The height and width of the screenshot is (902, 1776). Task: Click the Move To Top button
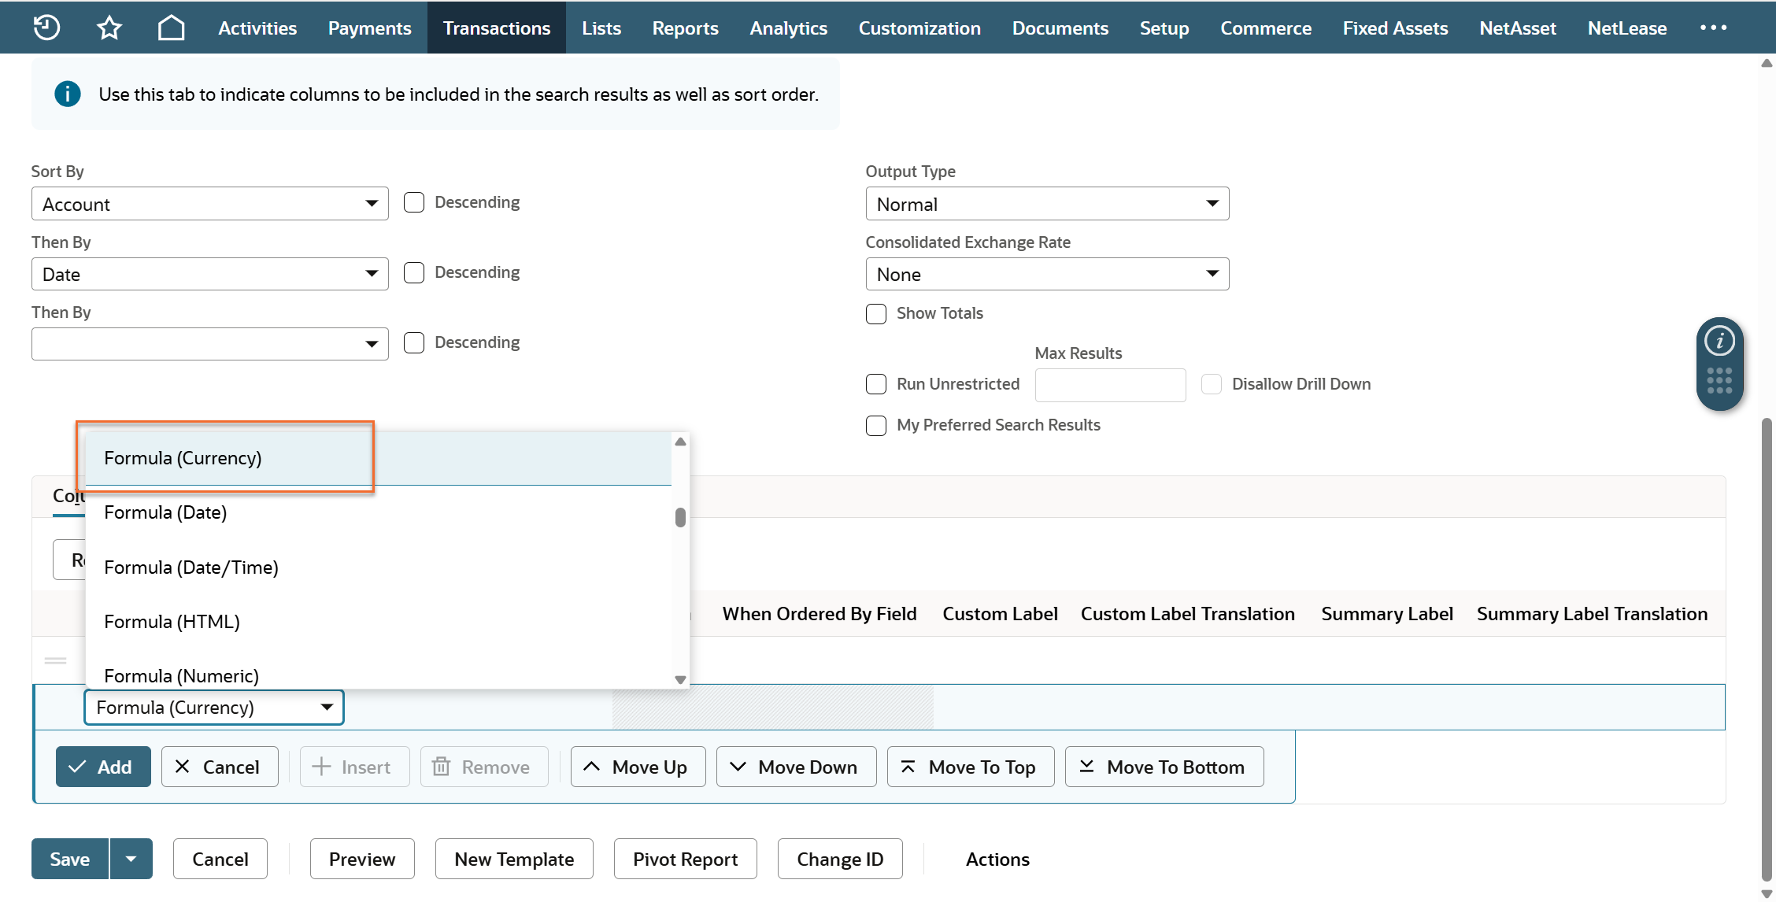(970, 767)
